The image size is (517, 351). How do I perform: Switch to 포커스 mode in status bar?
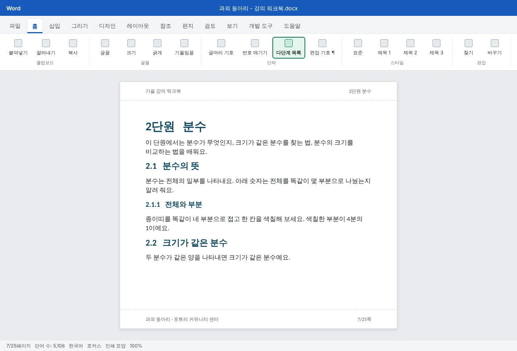coord(94,346)
